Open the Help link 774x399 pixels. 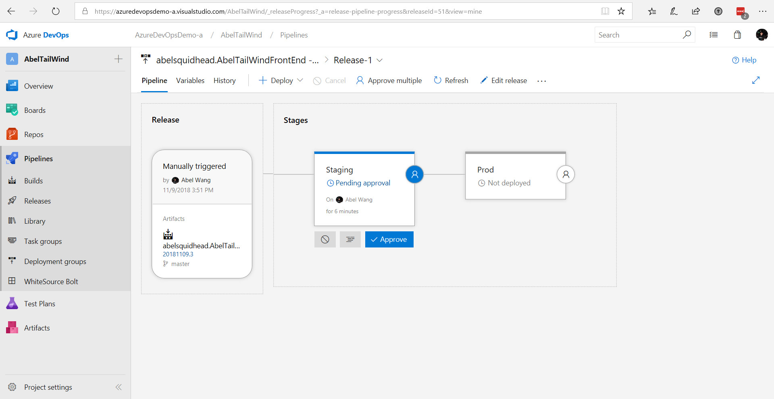744,60
